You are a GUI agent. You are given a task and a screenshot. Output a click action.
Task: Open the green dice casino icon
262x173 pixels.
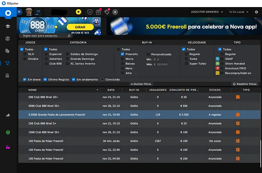click(x=8, y=132)
